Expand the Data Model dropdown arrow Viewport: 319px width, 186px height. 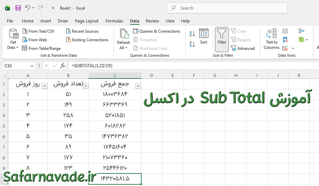307,40
